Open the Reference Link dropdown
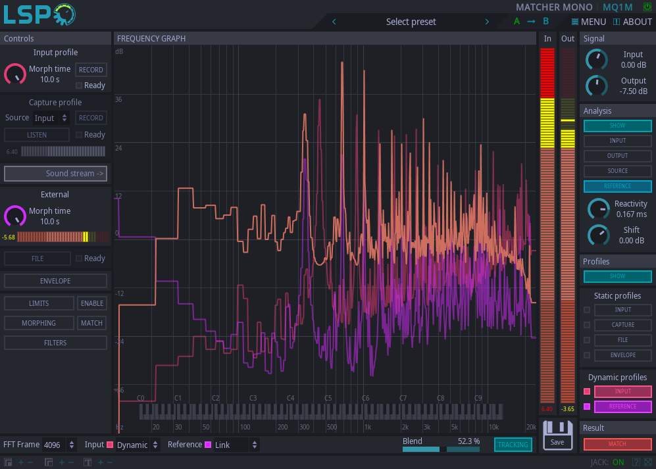Screen dimensions: 656x469 [x=237, y=445]
